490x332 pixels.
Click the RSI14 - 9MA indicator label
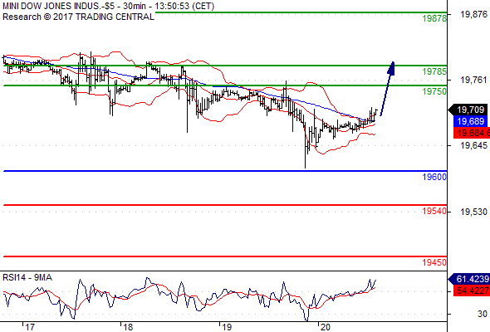point(27,277)
